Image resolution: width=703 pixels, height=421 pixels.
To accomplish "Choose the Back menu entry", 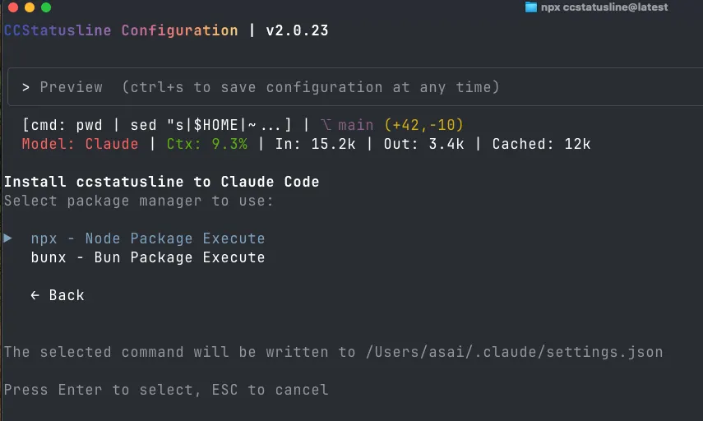I will pos(58,295).
